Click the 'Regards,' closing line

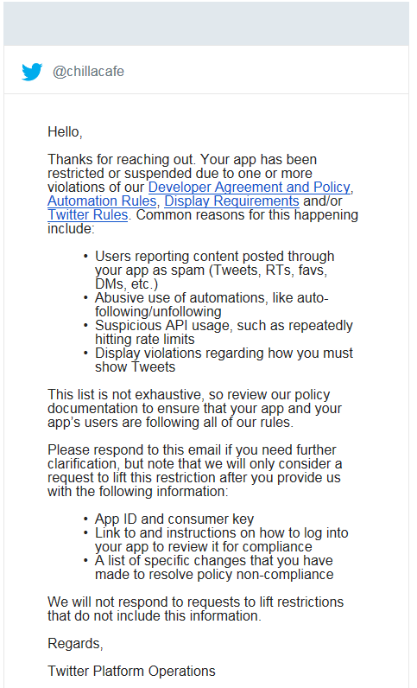point(75,643)
